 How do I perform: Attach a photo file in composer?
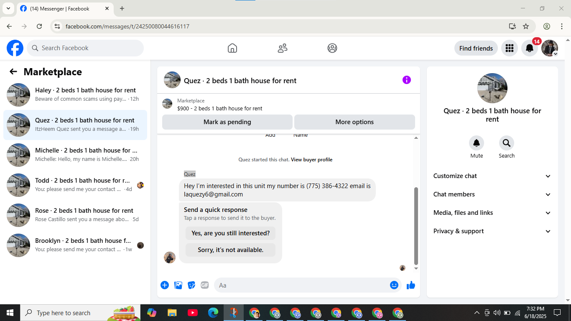(178, 285)
